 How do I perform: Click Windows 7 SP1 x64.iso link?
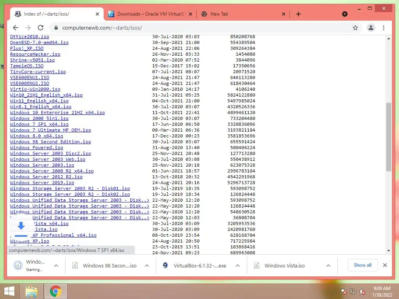[39, 124]
